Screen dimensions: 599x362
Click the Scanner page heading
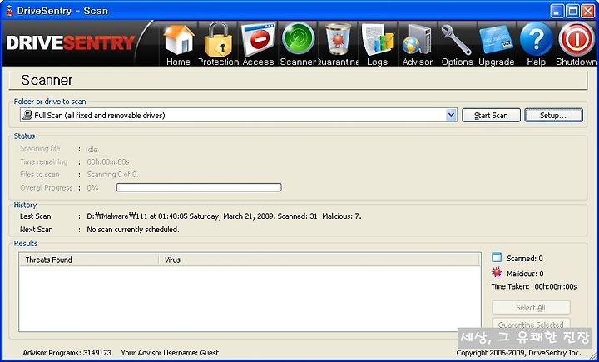coord(47,80)
